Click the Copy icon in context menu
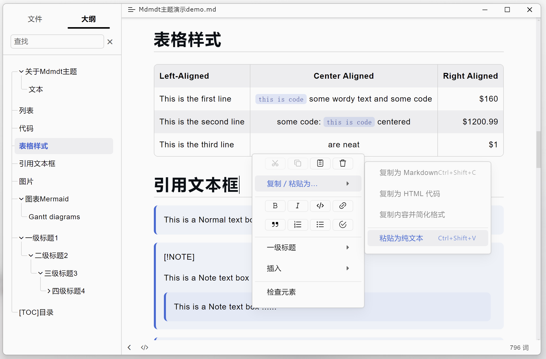This screenshot has width=546, height=359. point(298,163)
